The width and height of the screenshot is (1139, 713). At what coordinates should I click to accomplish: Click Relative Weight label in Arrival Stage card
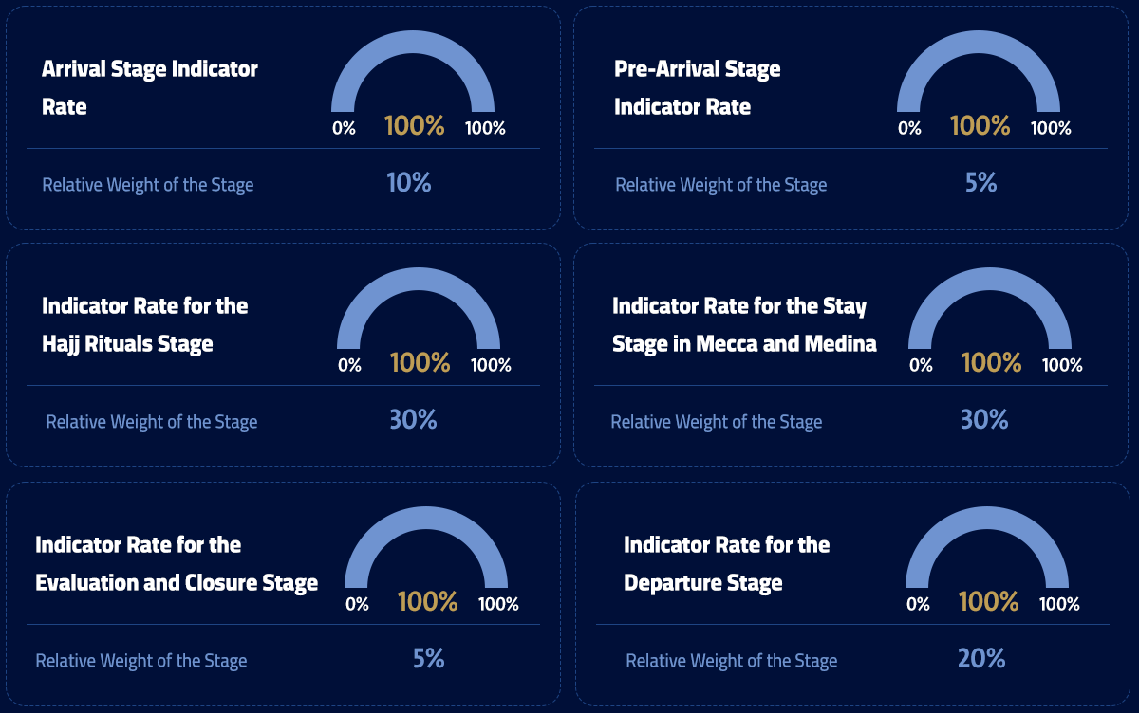pyautogui.click(x=147, y=185)
